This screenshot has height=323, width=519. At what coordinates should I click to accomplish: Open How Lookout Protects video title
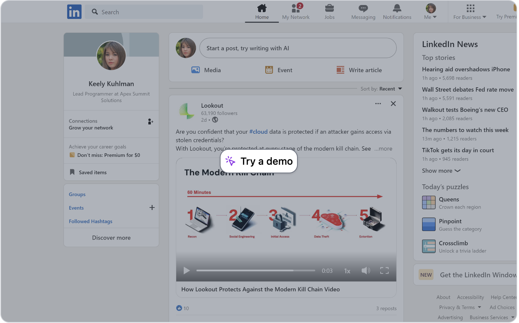(261, 289)
